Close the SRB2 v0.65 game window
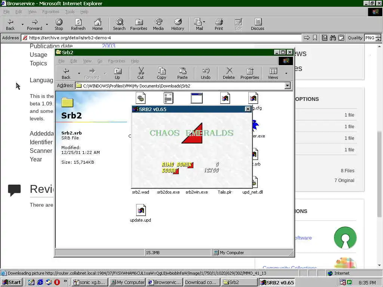The image size is (383, 287). click(248, 109)
